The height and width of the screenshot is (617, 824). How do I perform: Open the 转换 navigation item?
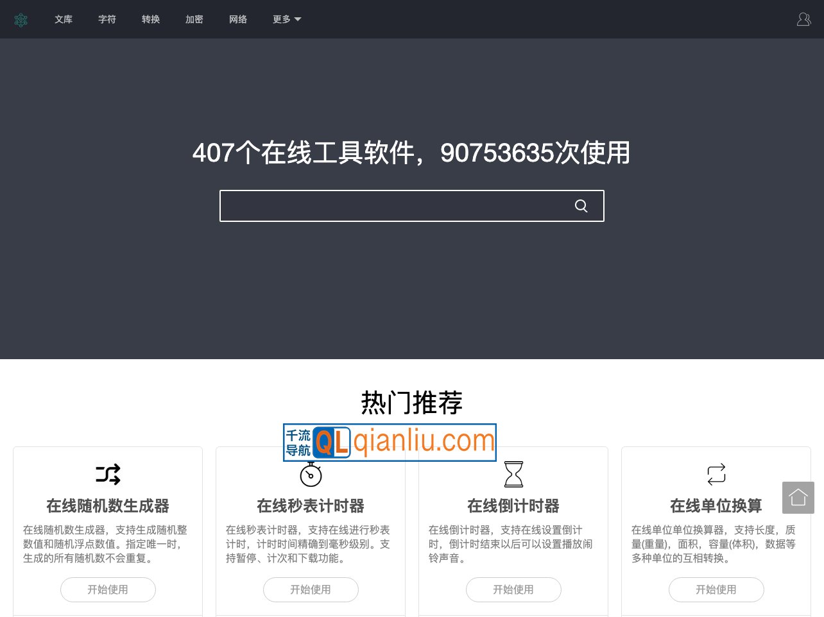[151, 19]
